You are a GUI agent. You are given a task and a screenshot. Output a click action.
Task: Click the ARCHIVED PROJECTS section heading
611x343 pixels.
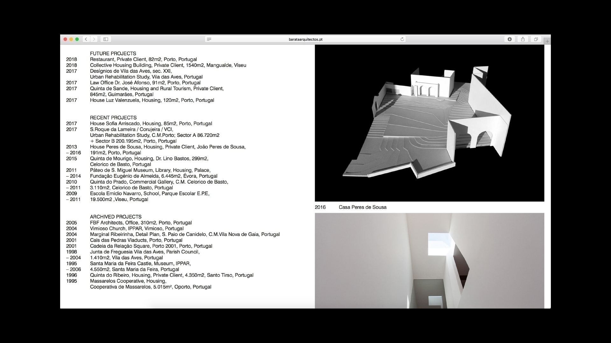tap(116, 217)
